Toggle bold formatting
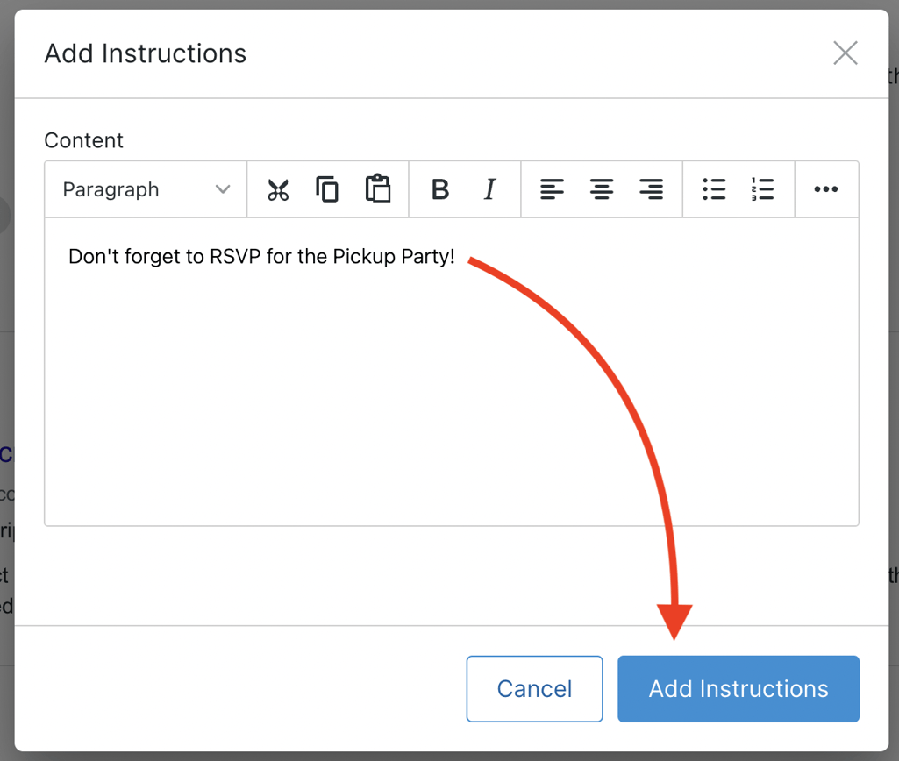Image resolution: width=899 pixels, height=761 pixels. click(440, 189)
